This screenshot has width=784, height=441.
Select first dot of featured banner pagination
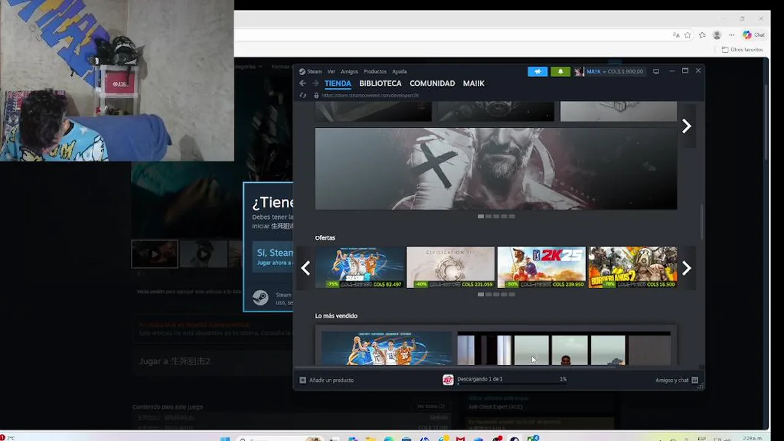pyautogui.click(x=481, y=216)
